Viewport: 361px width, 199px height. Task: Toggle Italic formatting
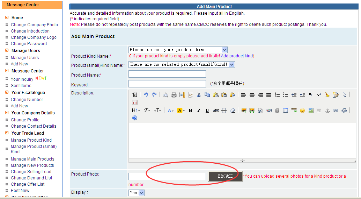(x=199, y=111)
